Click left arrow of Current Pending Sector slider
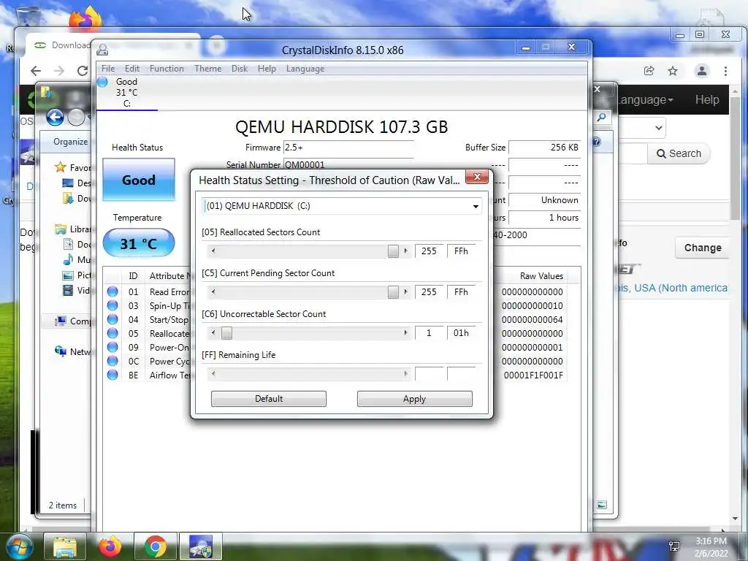 click(213, 292)
